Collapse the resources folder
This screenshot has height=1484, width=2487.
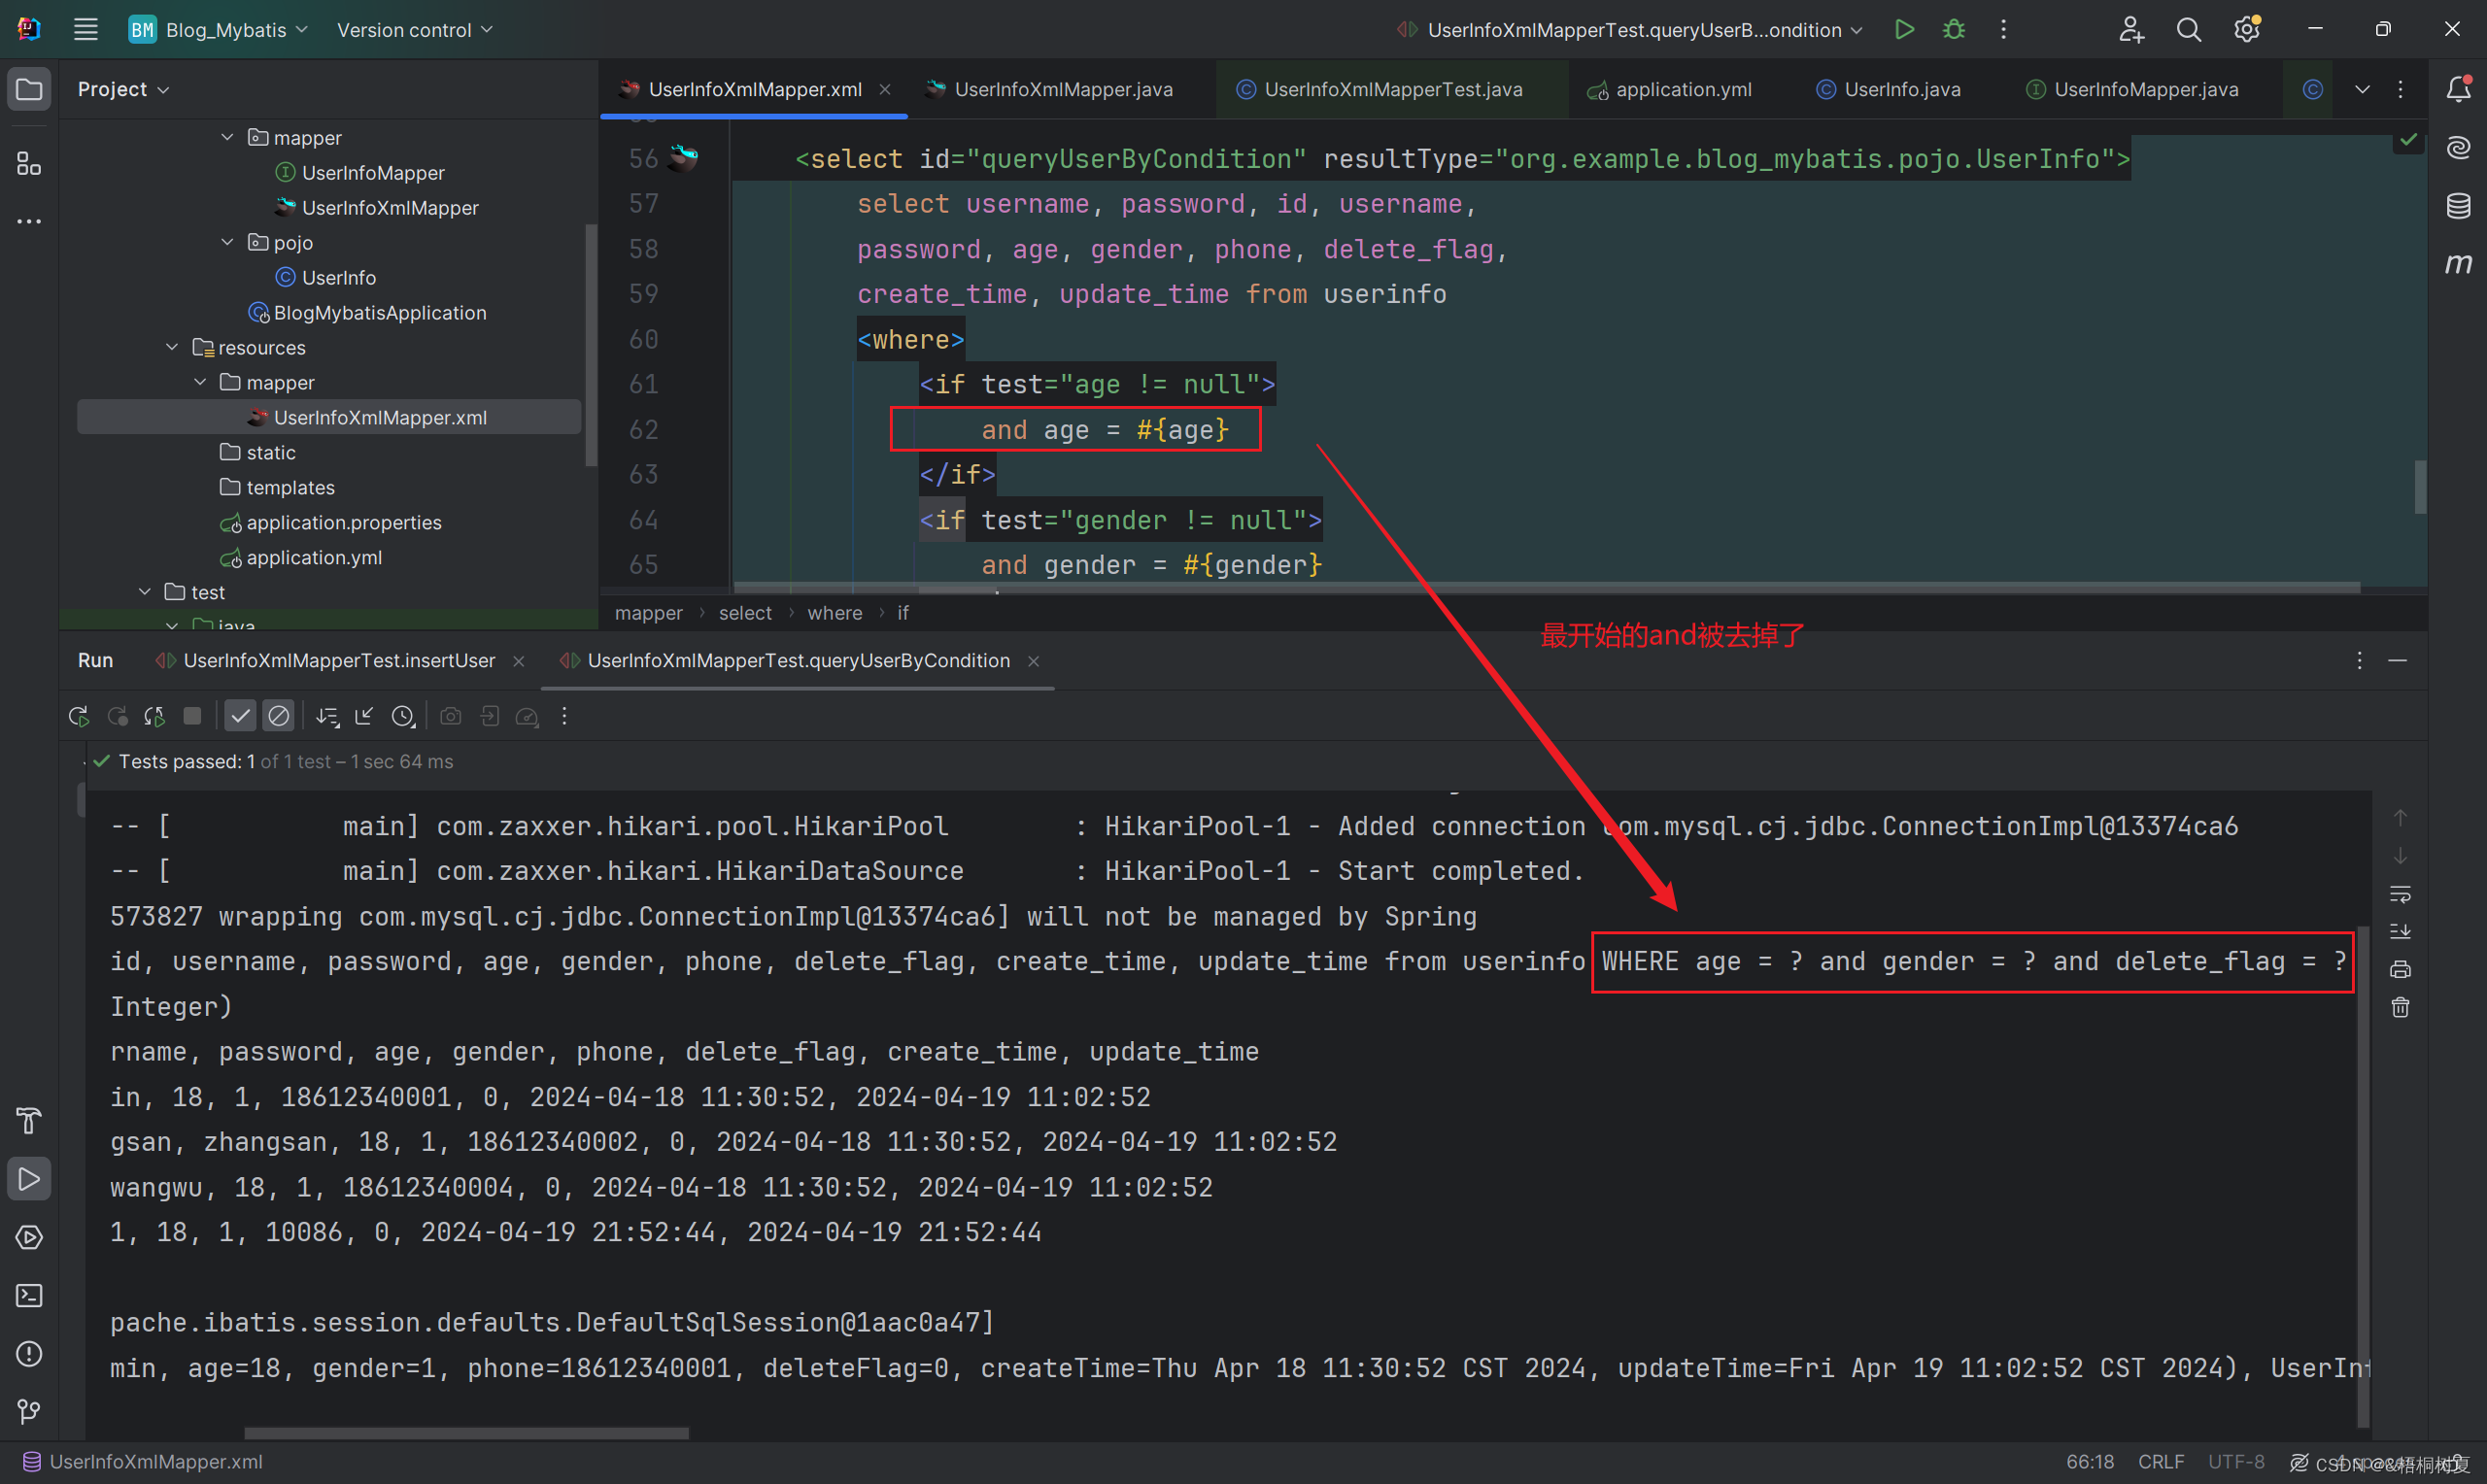point(172,347)
